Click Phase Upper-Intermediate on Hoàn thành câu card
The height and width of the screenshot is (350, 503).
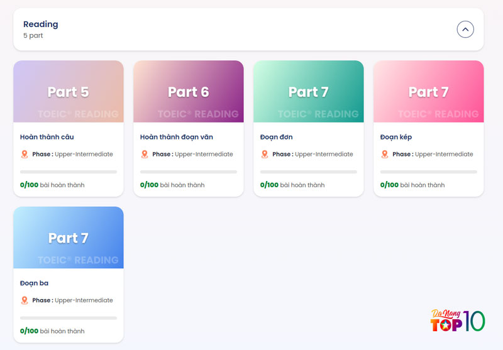point(72,154)
